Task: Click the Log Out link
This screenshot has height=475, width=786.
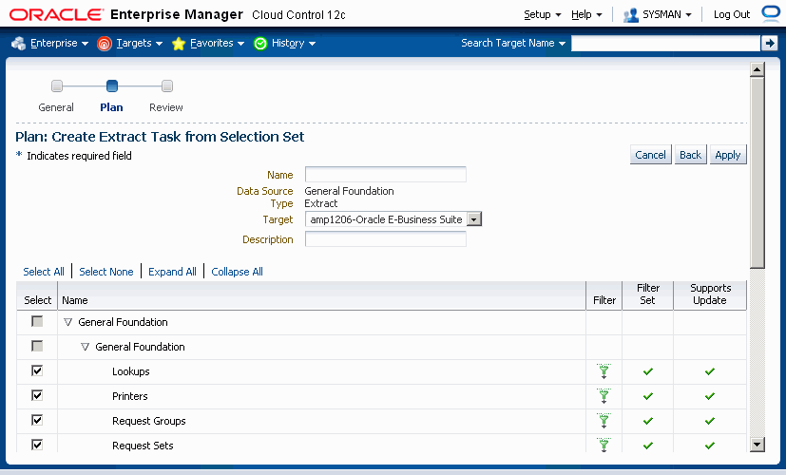Action: pos(732,14)
